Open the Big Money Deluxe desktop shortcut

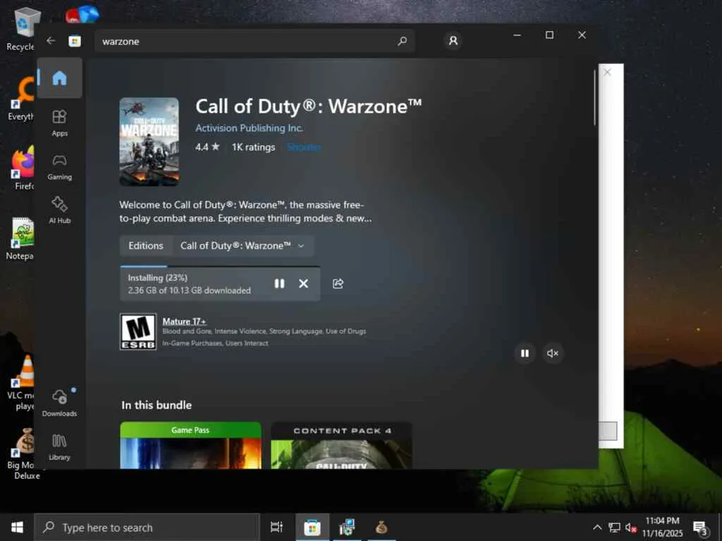pyautogui.click(x=22, y=454)
